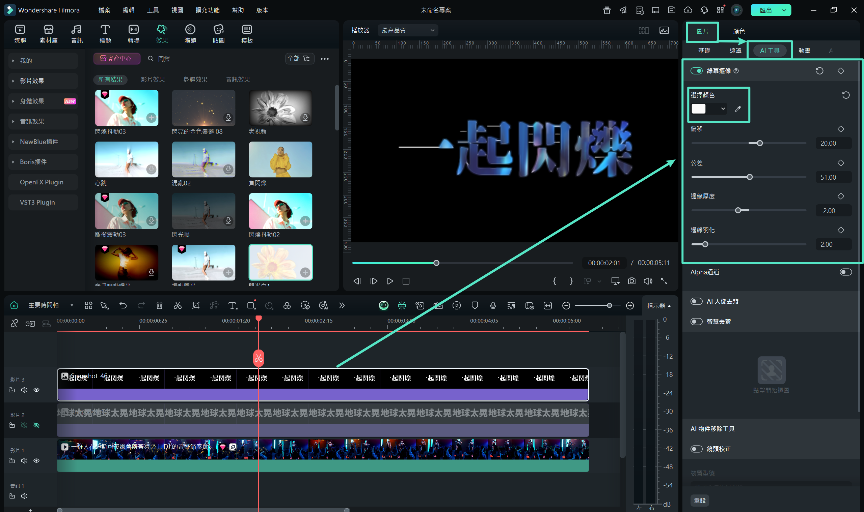
Task: Open the select color swatch dropdown arrow
Action: pos(723,109)
